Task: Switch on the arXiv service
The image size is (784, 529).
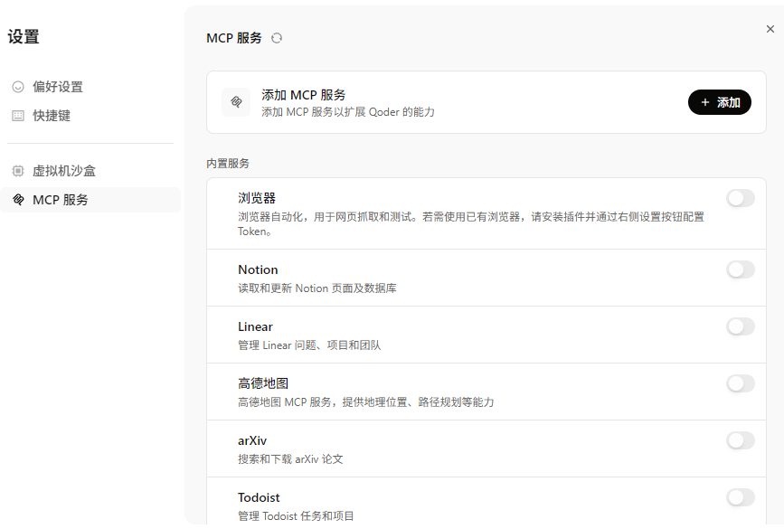Action: (x=740, y=440)
